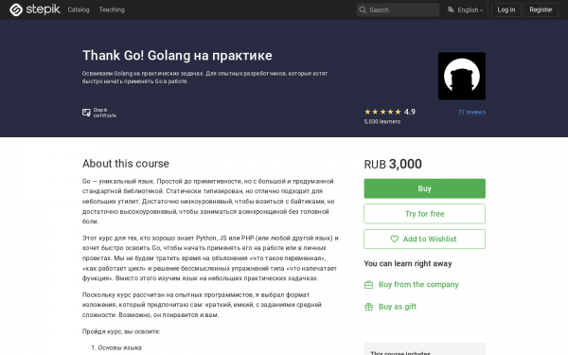Click the Stepik certificate label

click(105, 113)
